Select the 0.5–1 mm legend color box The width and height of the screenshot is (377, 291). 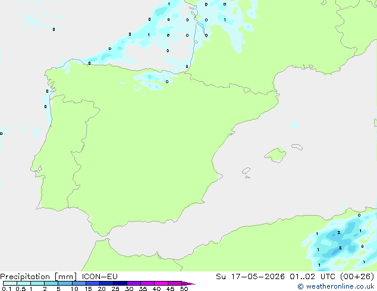point(24,283)
